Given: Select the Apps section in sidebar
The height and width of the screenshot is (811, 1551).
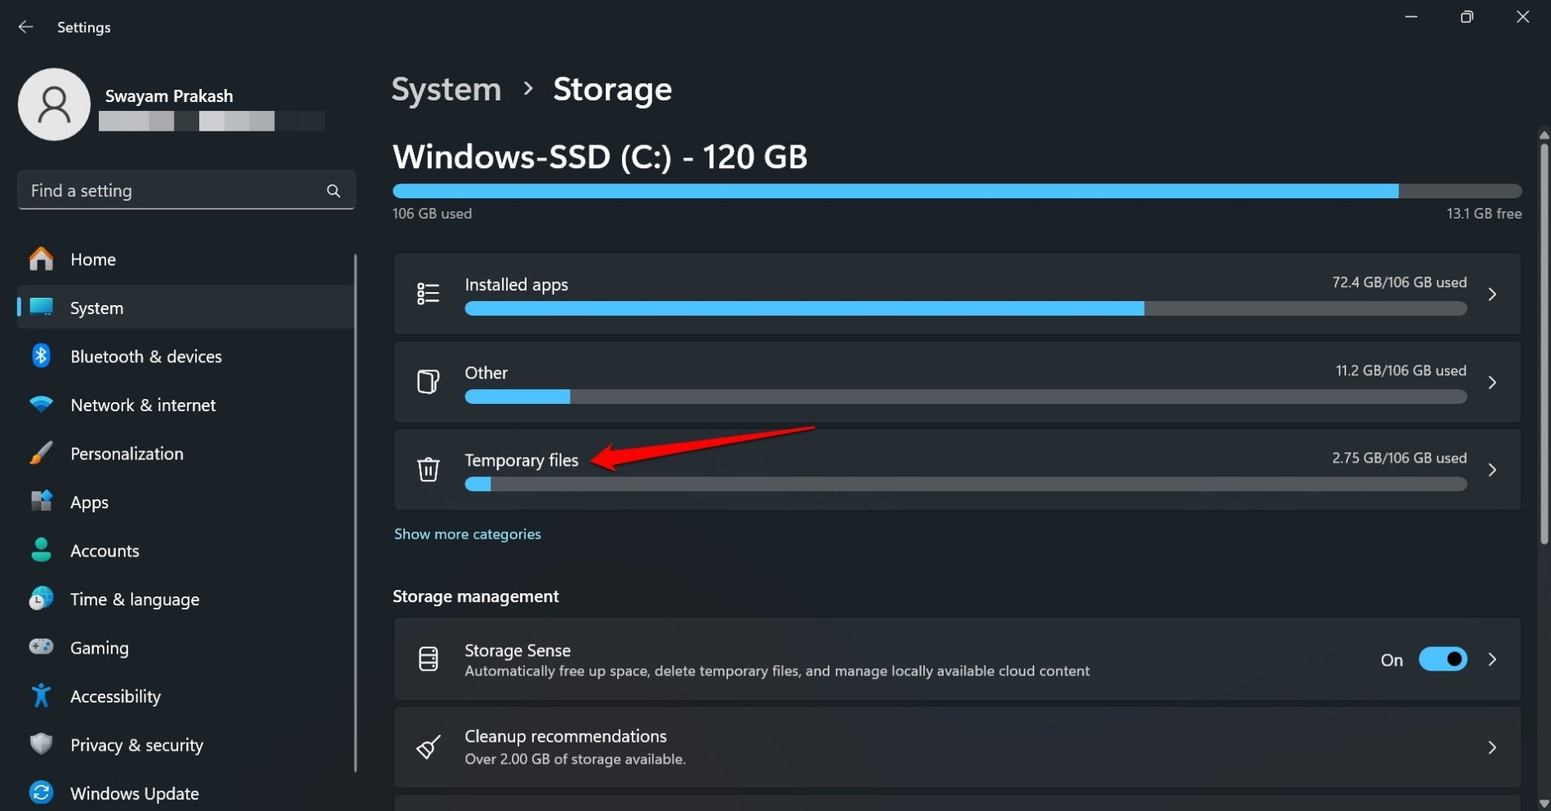Looking at the screenshot, I should click(88, 502).
